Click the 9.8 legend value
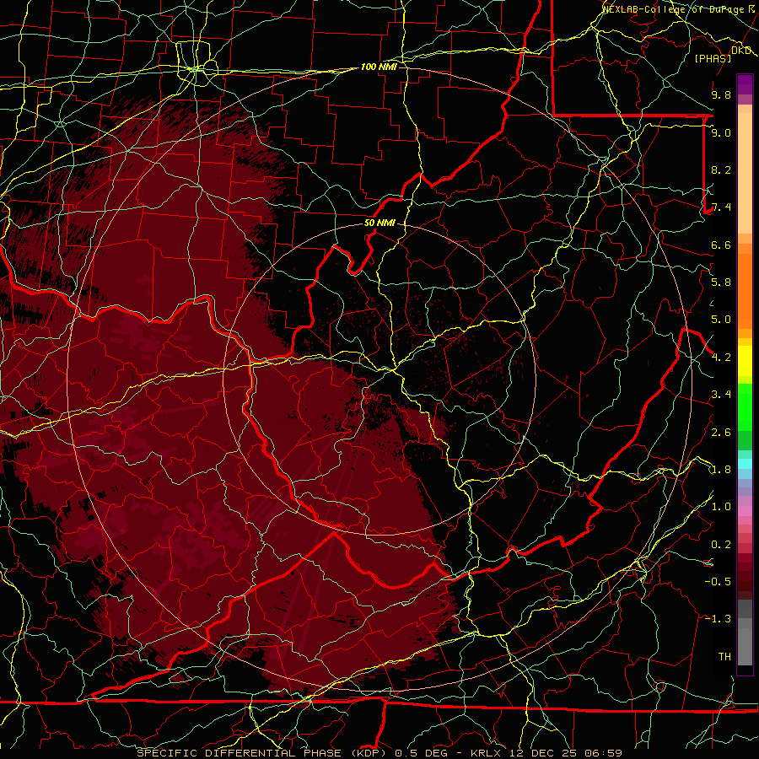 721,94
